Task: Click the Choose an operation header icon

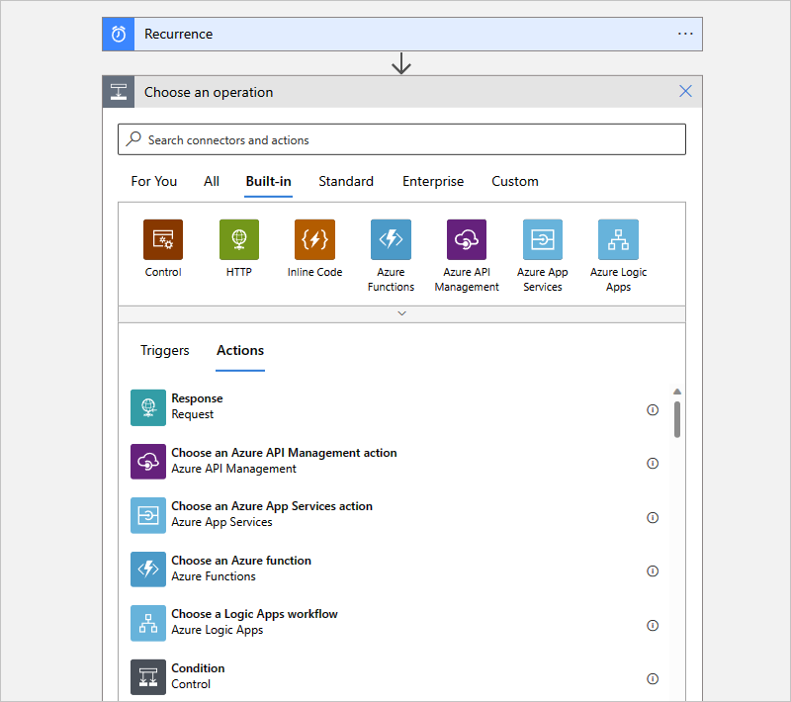Action: (x=119, y=92)
